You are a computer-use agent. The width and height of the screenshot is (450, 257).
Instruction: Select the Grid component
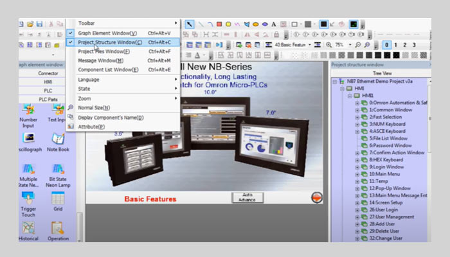58,201
